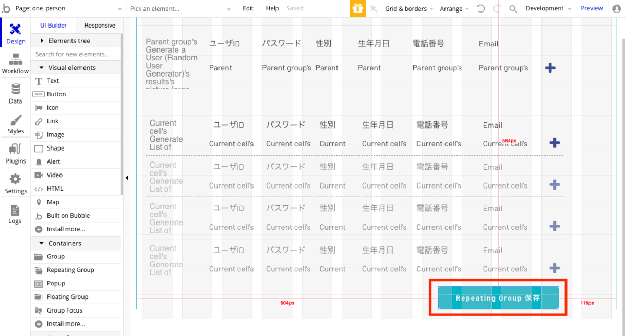The image size is (626, 336).
Task: Select the Alert visual element
Action: (76, 162)
